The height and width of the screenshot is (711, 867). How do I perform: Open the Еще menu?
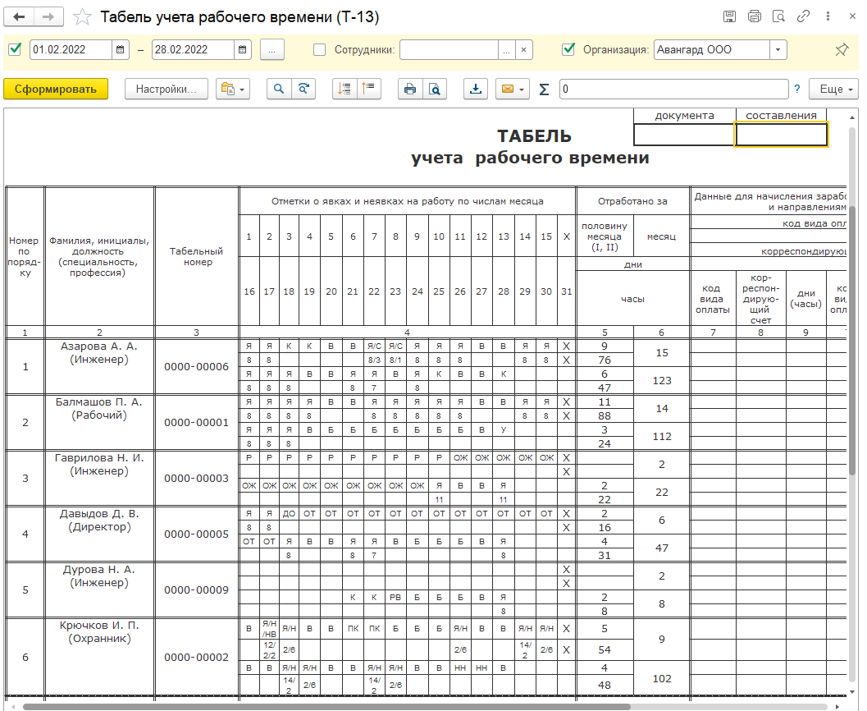tap(832, 89)
